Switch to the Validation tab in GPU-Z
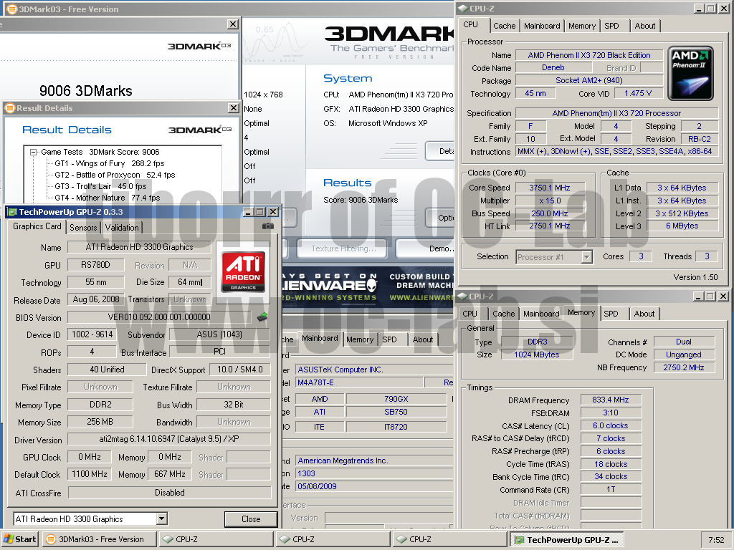 click(x=122, y=227)
